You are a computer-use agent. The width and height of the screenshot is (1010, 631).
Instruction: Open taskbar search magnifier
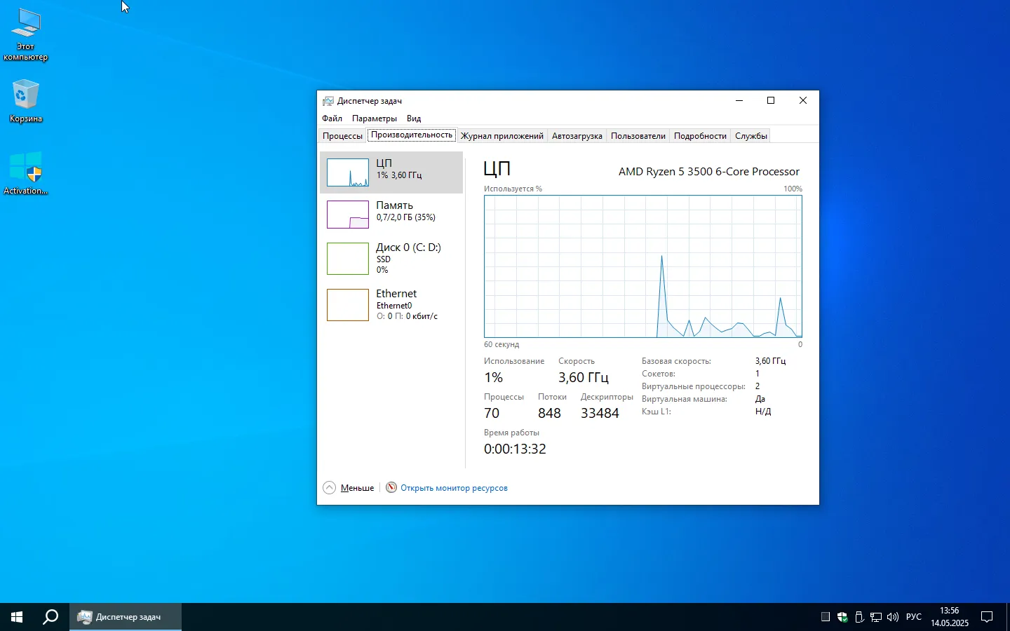(x=50, y=617)
